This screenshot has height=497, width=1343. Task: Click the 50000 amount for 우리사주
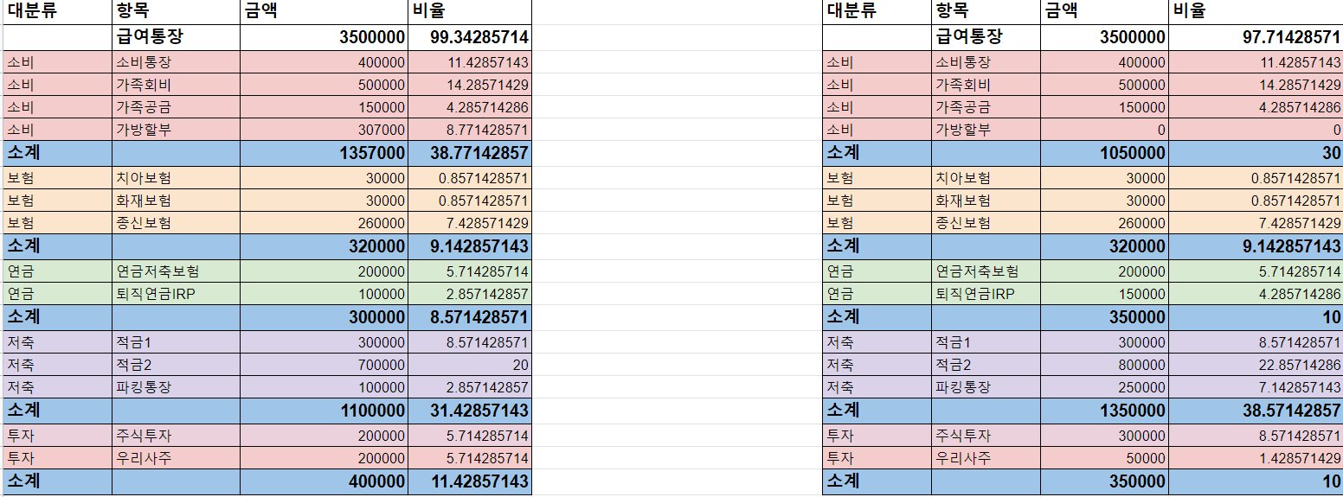pos(1103,458)
